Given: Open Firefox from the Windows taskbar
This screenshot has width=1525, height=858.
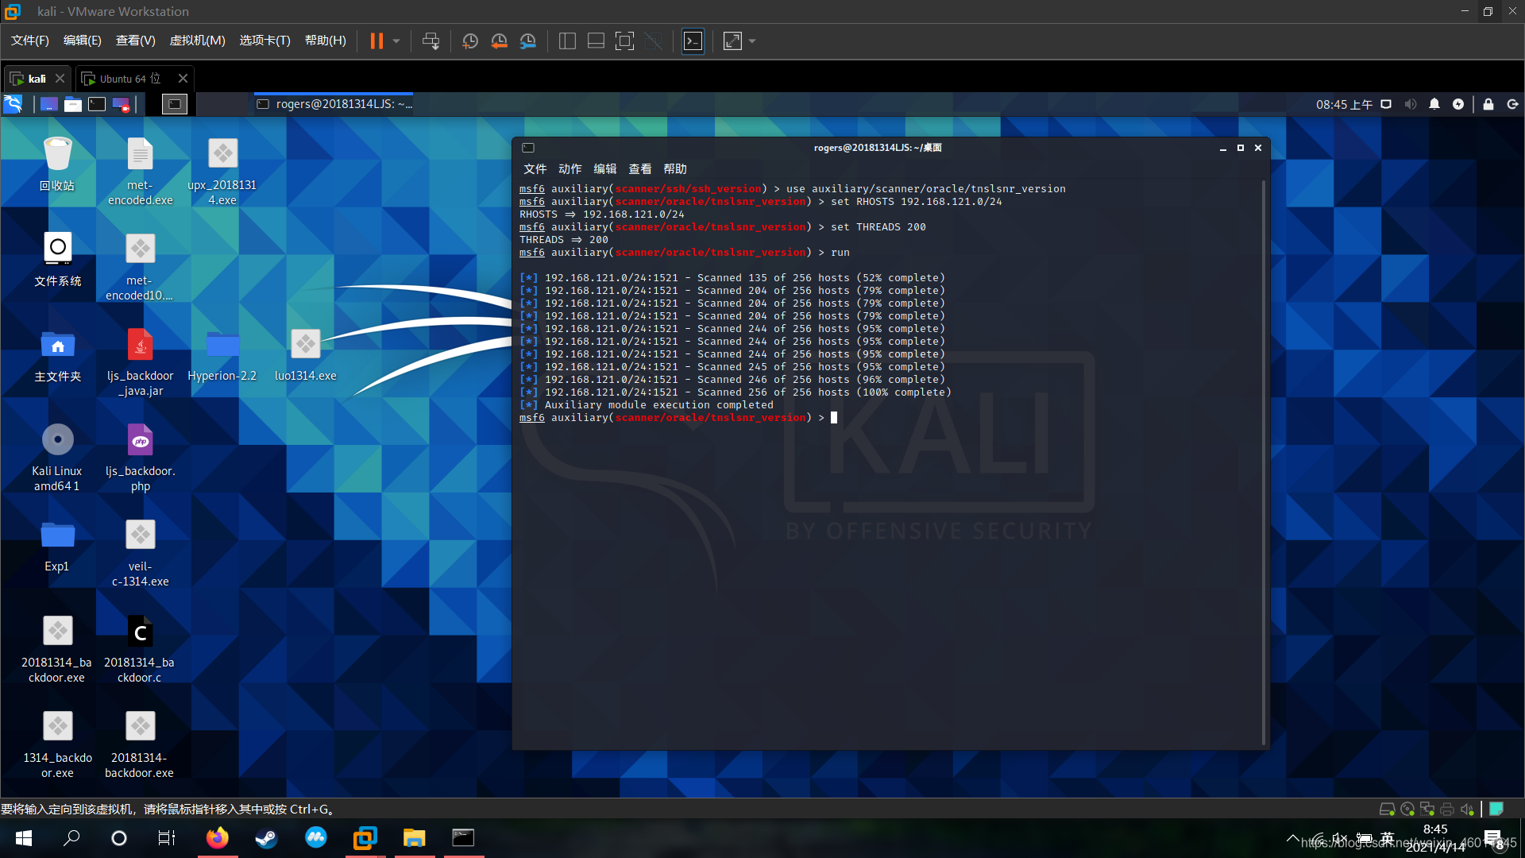Looking at the screenshot, I should (x=217, y=838).
